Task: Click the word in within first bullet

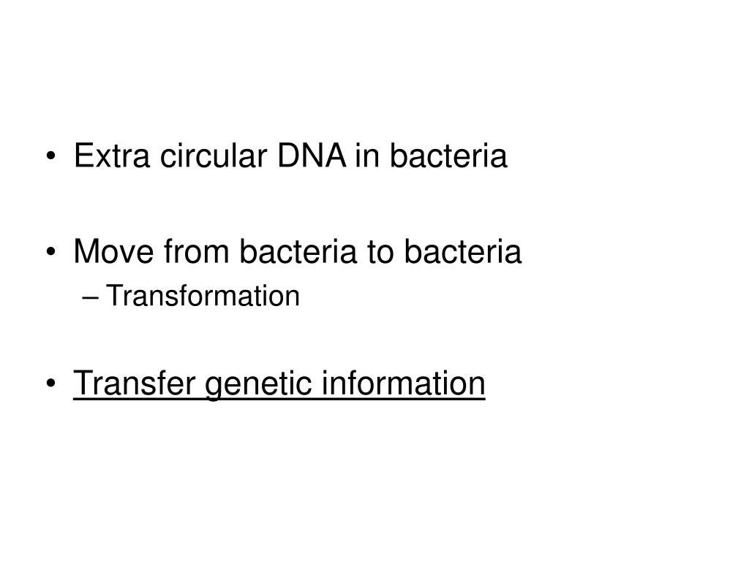Action: 367,156
